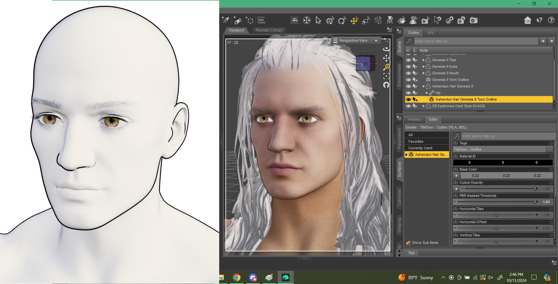The width and height of the screenshot is (558, 284).
Task: Open the Perspective View dropdown
Action: 376,40
